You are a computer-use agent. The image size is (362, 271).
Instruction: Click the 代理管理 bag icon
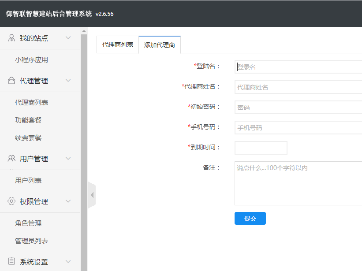click(12, 81)
